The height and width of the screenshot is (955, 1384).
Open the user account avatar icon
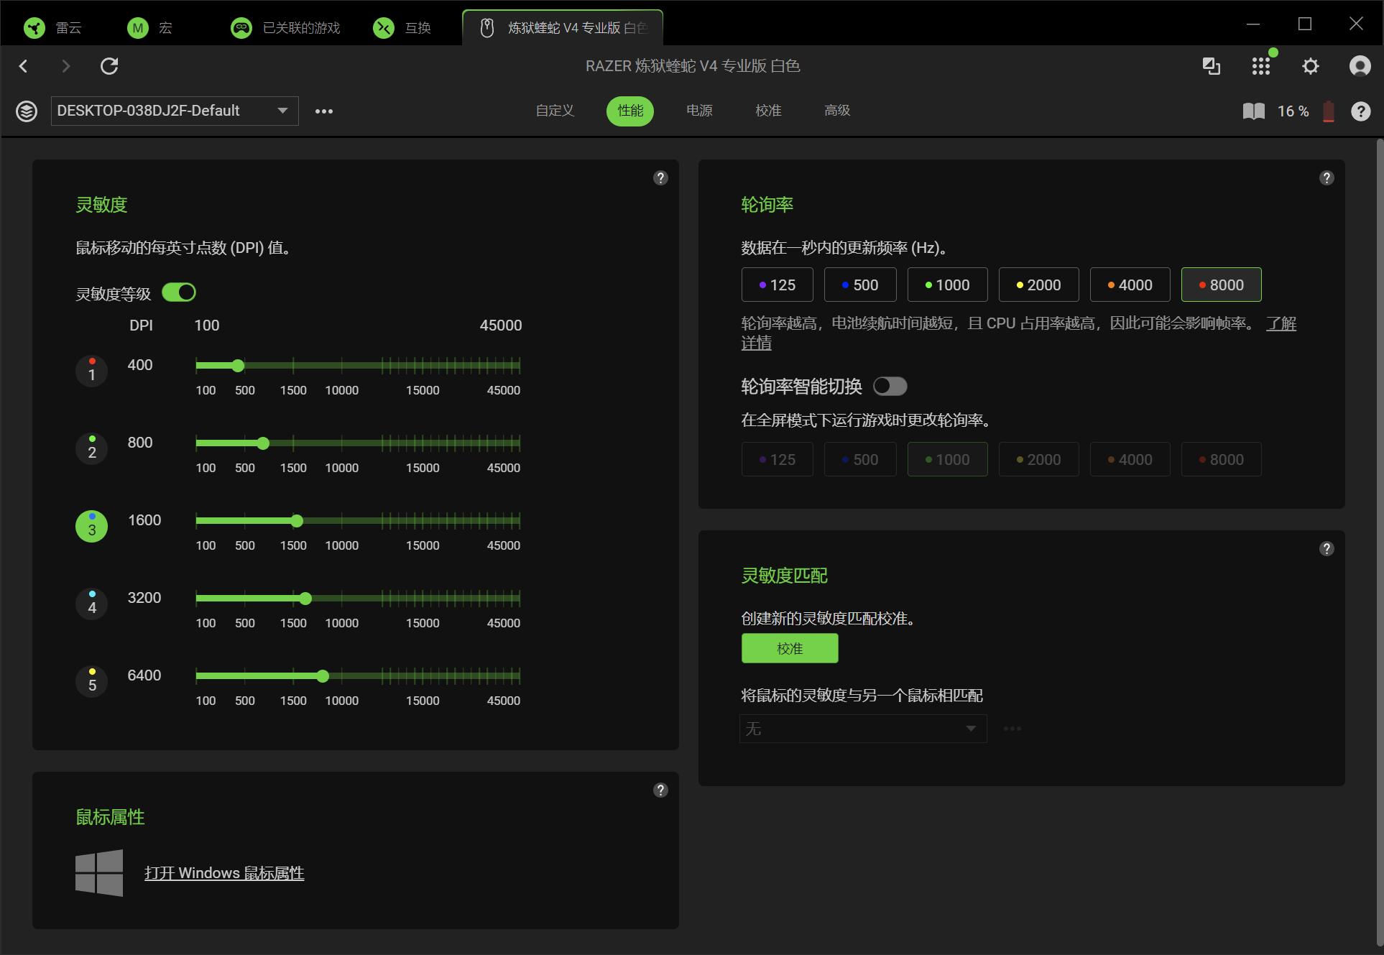(1360, 66)
